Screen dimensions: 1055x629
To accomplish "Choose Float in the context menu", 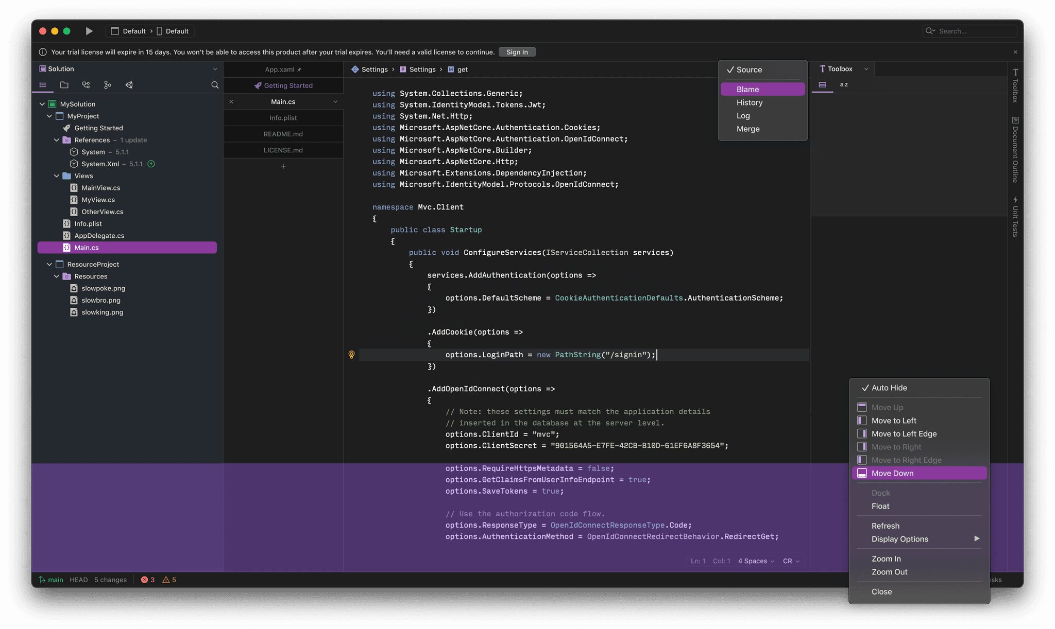I will [920, 506].
